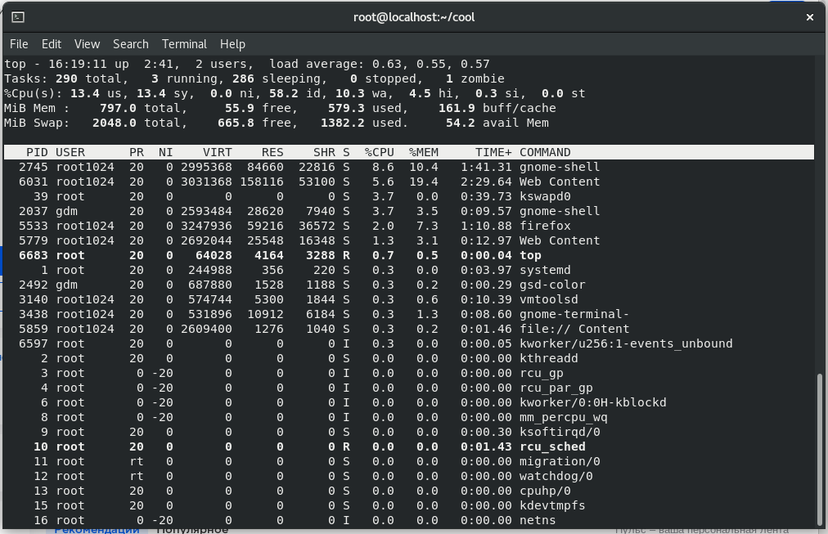Click the bold top command name in the PID 6683 row

click(531, 256)
